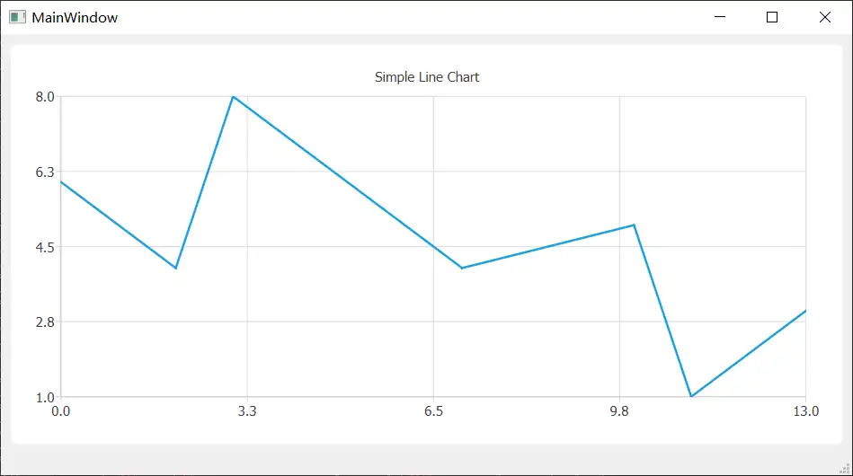Click the 2.8 label on vertical axis
Viewport: 853px width, 476px height.
pyautogui.click(x=45, y=322)
